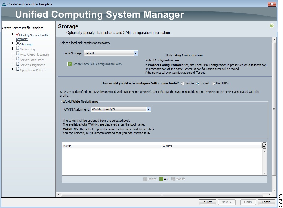Click the green help question mark icon

tap(272, 26)
